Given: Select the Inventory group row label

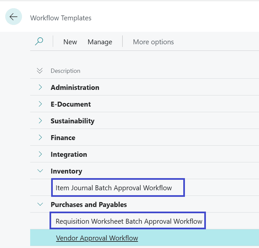Looking at the screenshot, I should (x=66, y=171).
